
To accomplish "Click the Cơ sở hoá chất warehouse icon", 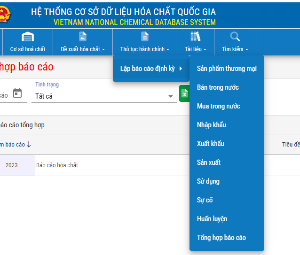I will pyautogui.click(x=28, y=37).
